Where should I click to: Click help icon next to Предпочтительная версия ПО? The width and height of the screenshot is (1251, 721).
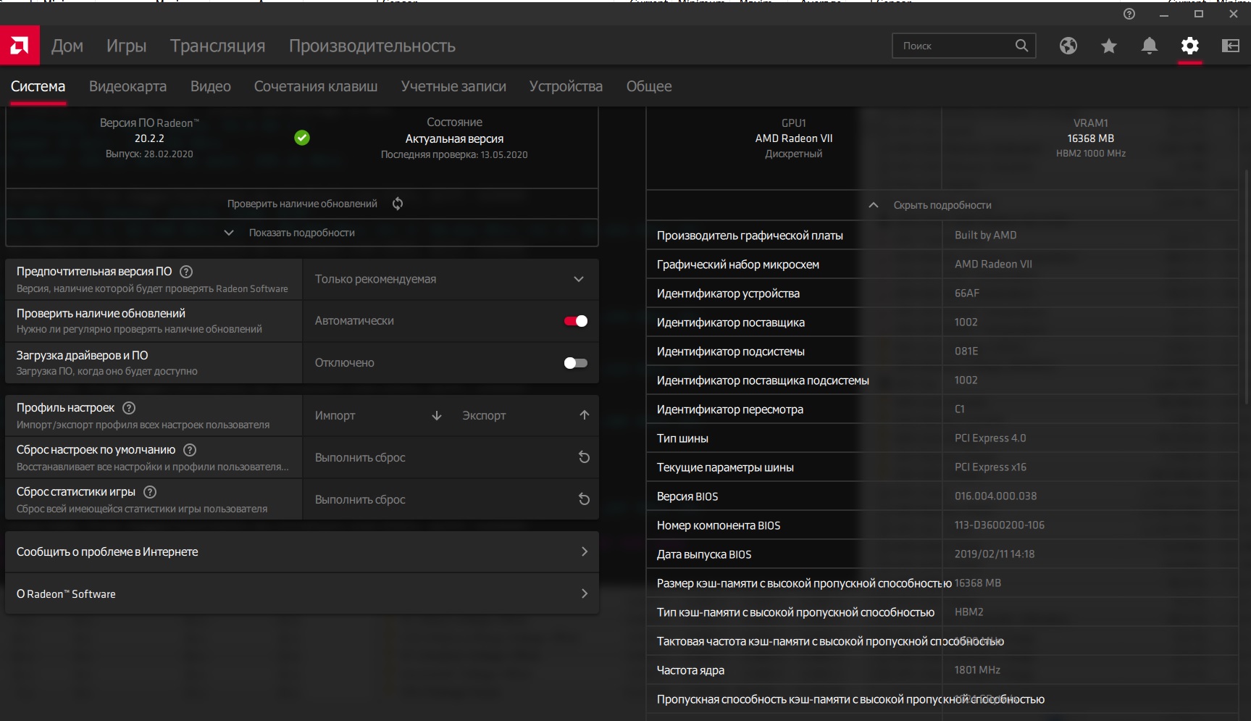186,272
